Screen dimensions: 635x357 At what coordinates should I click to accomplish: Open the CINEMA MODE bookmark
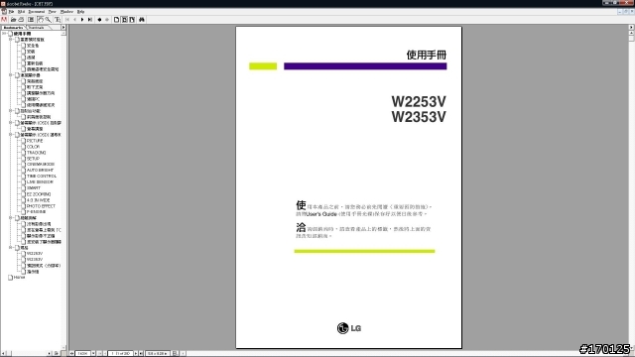click(41, 165)
